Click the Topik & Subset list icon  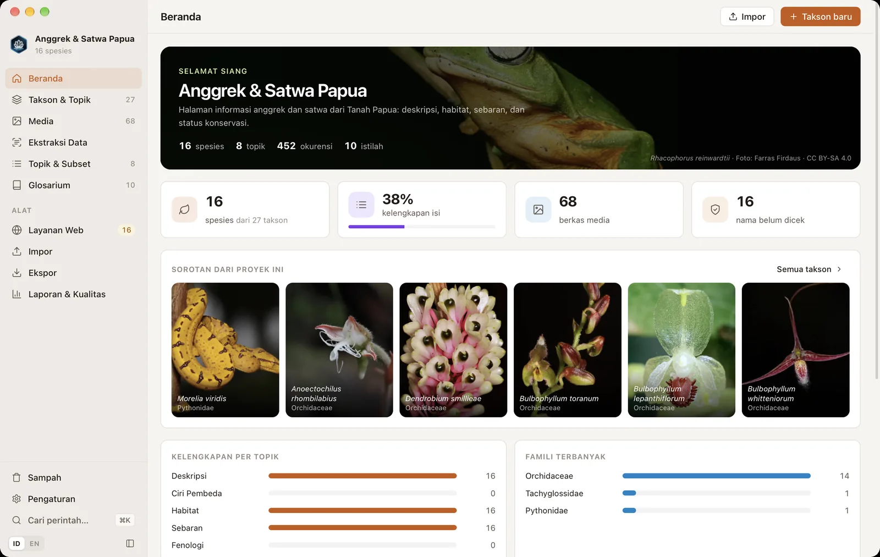(17, 164)
